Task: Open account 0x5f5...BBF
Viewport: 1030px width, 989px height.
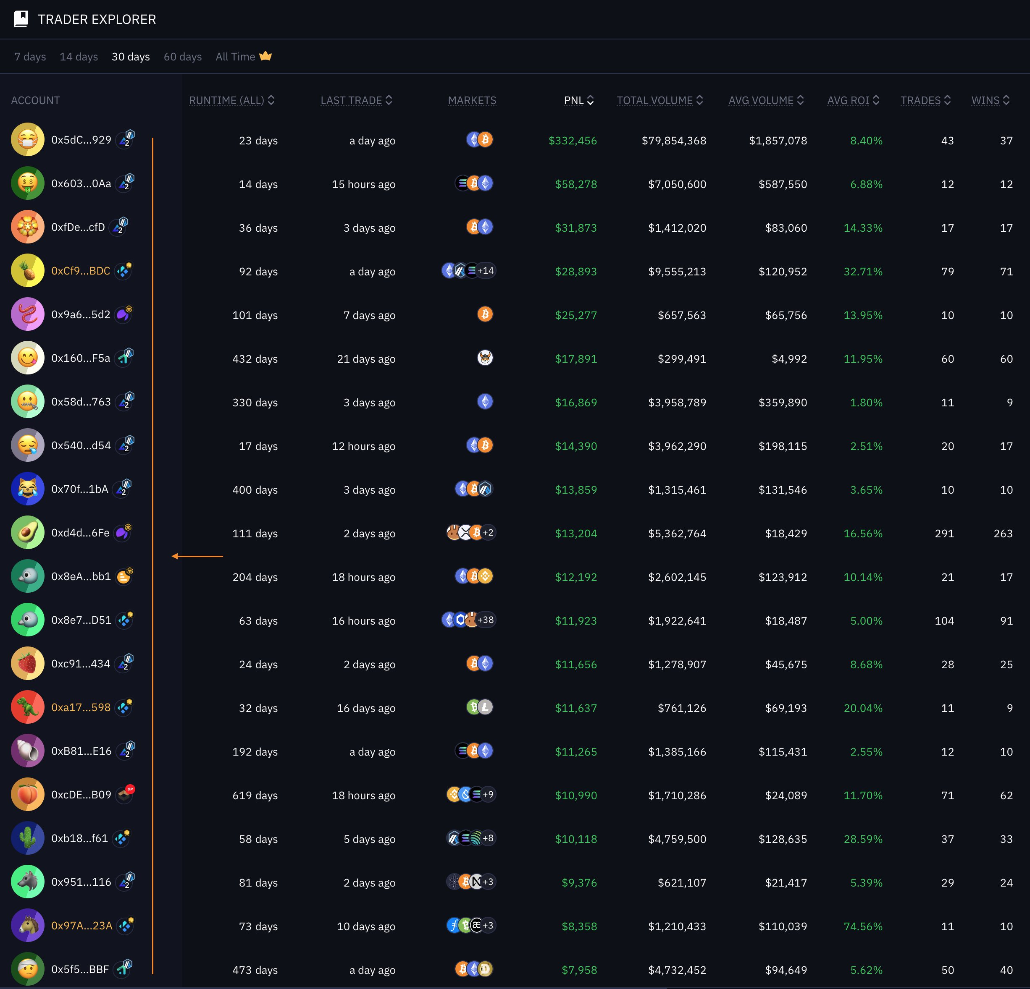Action: click(x=80, y=969)
